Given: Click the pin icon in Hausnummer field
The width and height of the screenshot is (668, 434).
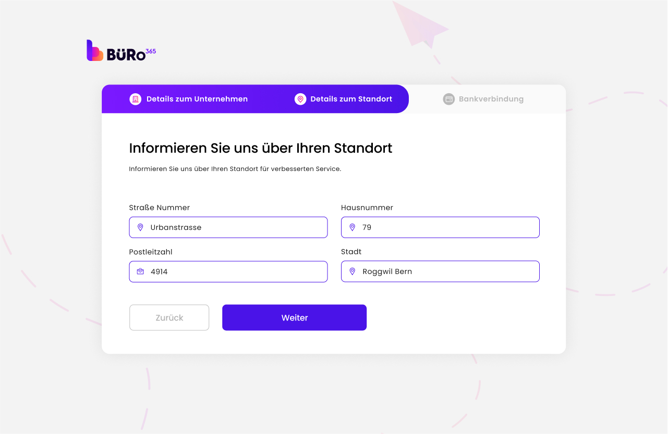Looking at the screenshot, I should [352, 228].
